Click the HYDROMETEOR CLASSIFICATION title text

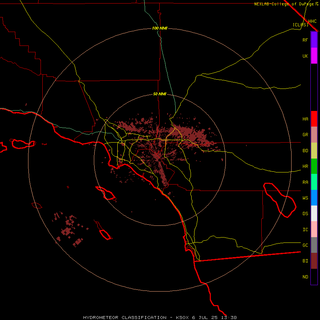(125, 318)
